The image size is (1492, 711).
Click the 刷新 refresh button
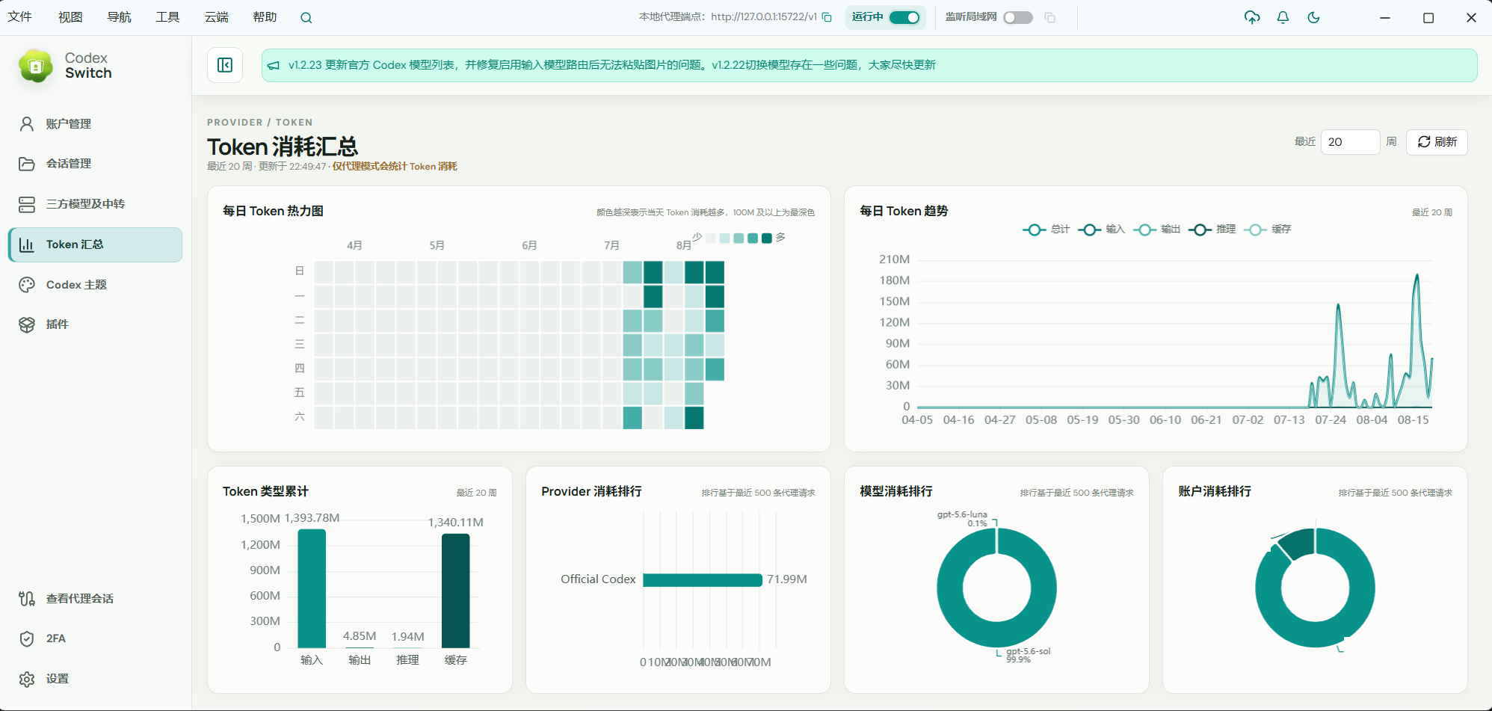coord(1437,142)
